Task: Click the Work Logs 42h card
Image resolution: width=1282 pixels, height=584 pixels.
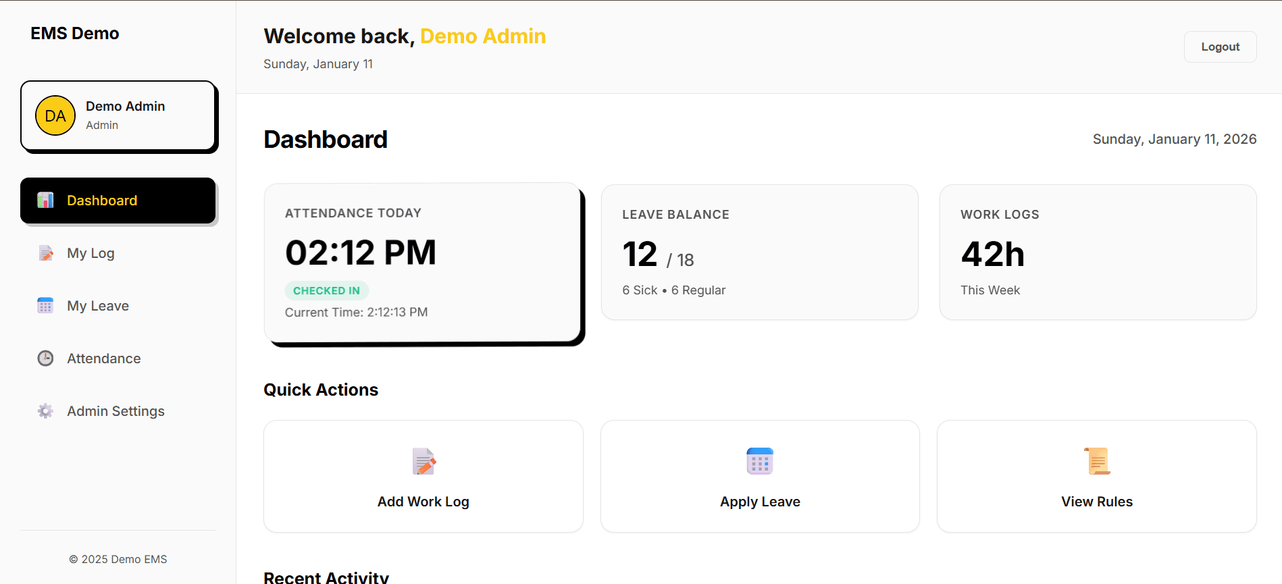Action: 1097,252
